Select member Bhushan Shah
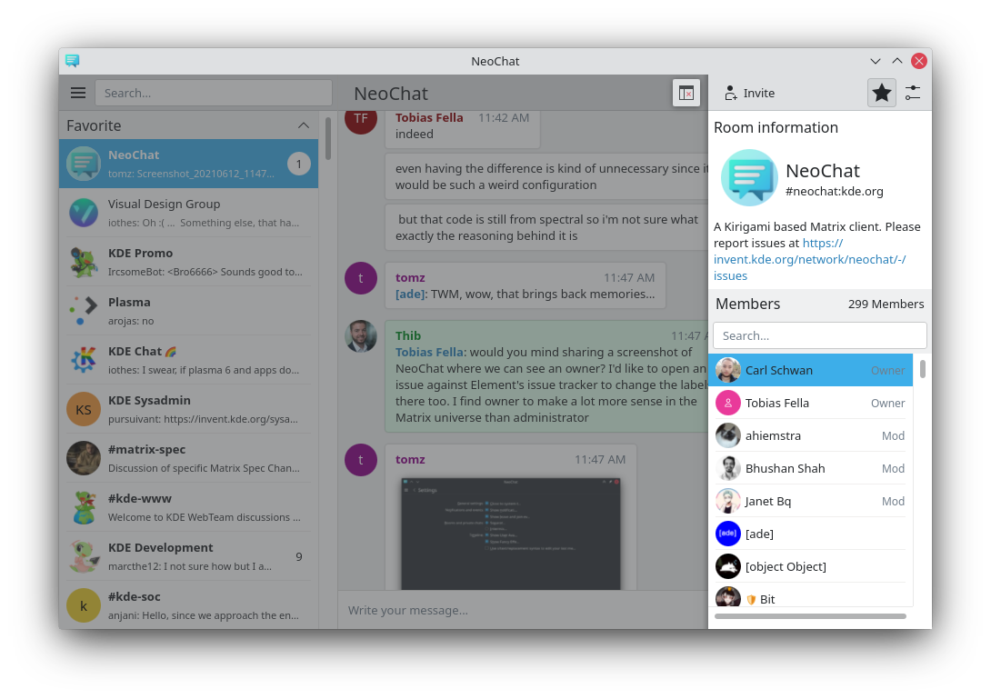Viewport: 991px width, 699px height. 810,468
